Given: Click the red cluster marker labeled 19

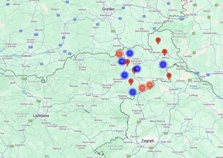Looking at the screenshot, I should [150, 85].
